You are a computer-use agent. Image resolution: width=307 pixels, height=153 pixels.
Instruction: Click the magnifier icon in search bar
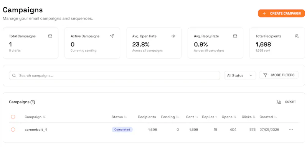(x=14, y=75)
